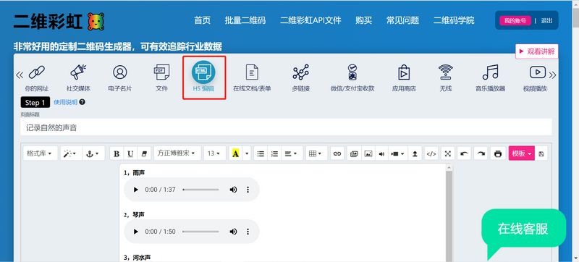This screenshot has width=579, height=262.
Task: Open the 使用说明 instructions link
Action: click(x=65, y=102)
